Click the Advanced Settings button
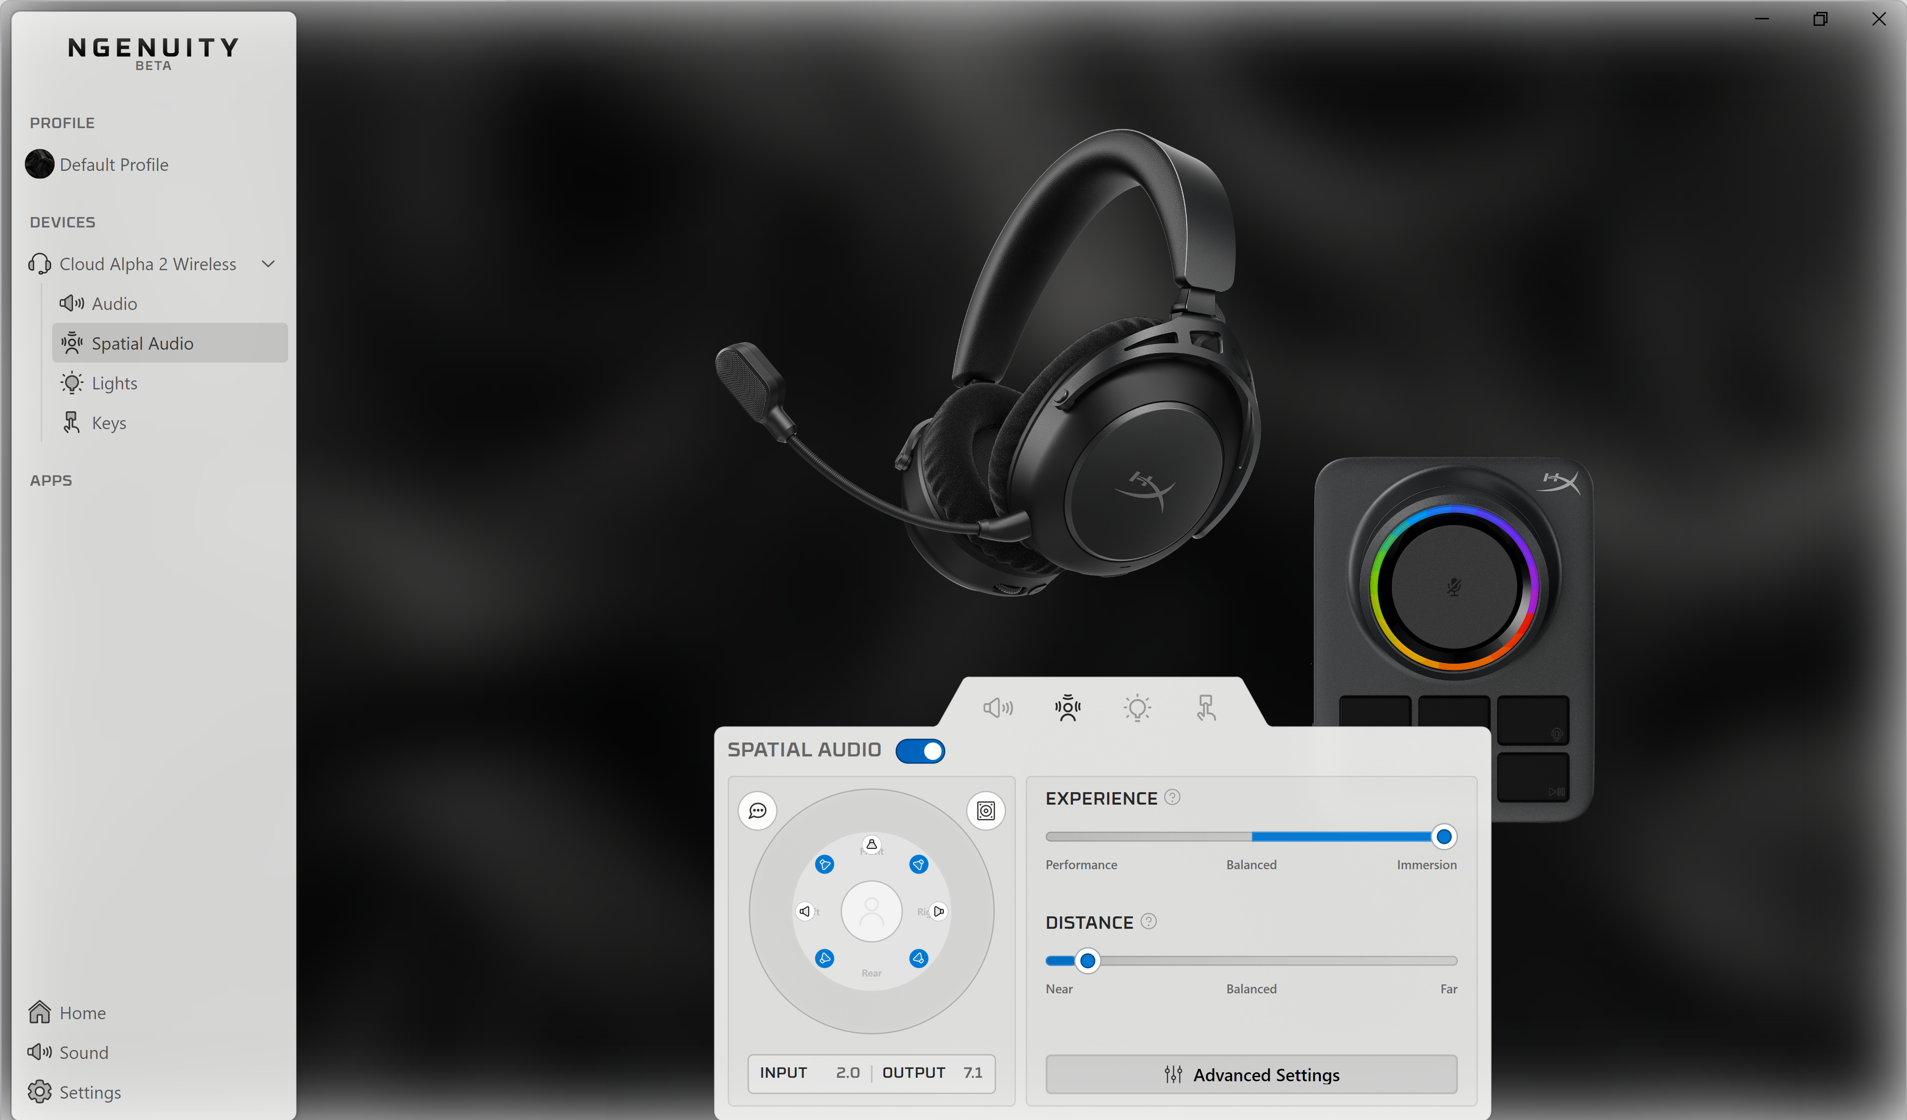Screen dimensions: 1907x1120 tap(1251, 1075)
